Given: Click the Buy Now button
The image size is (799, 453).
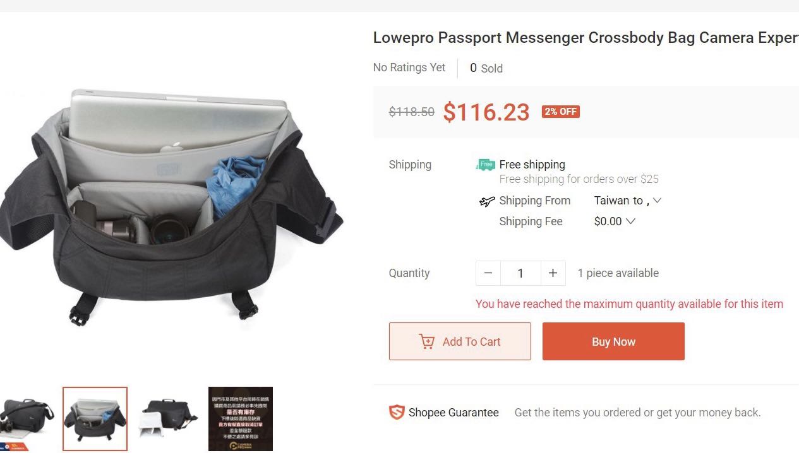Looking at the screenshot, I should tap(613, 341).
